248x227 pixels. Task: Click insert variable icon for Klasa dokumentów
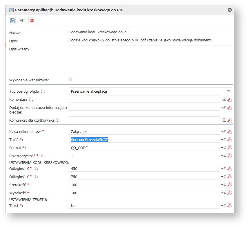[224, 131]
